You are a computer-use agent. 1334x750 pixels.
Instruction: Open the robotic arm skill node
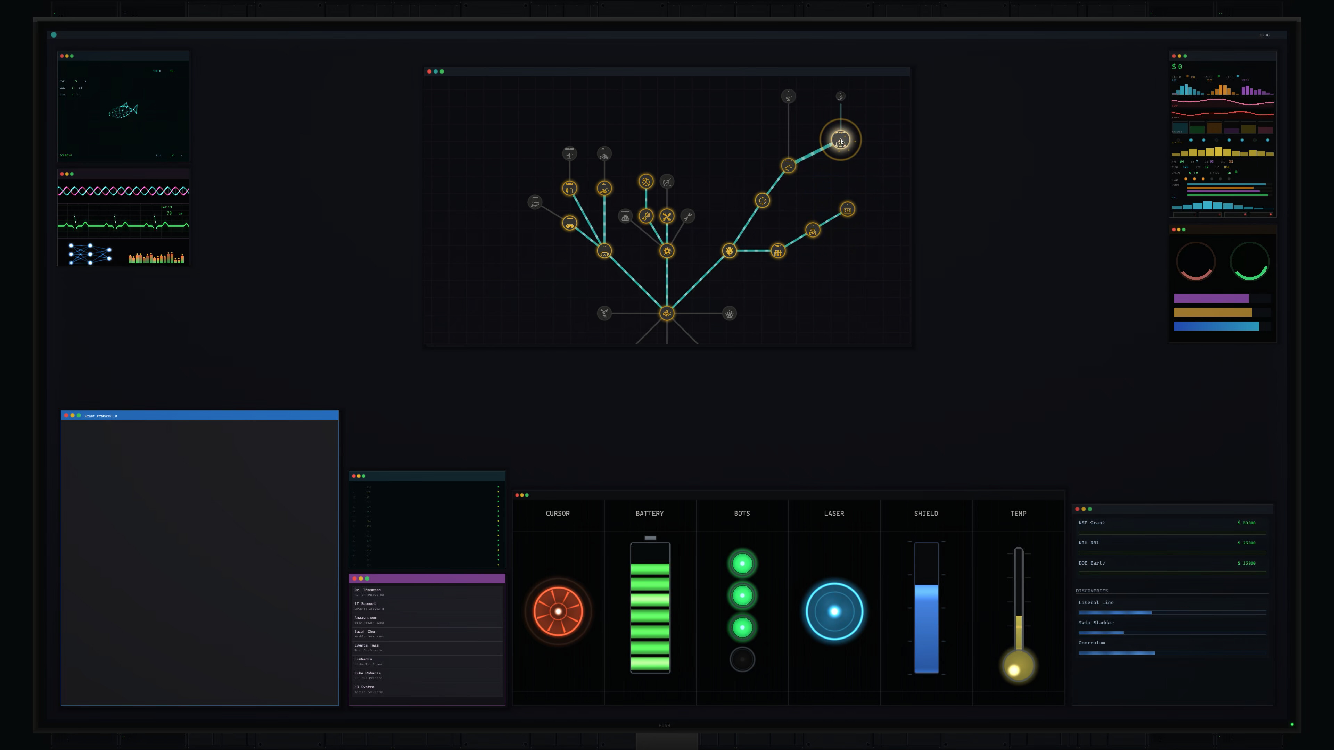click(x=788, y=166)
